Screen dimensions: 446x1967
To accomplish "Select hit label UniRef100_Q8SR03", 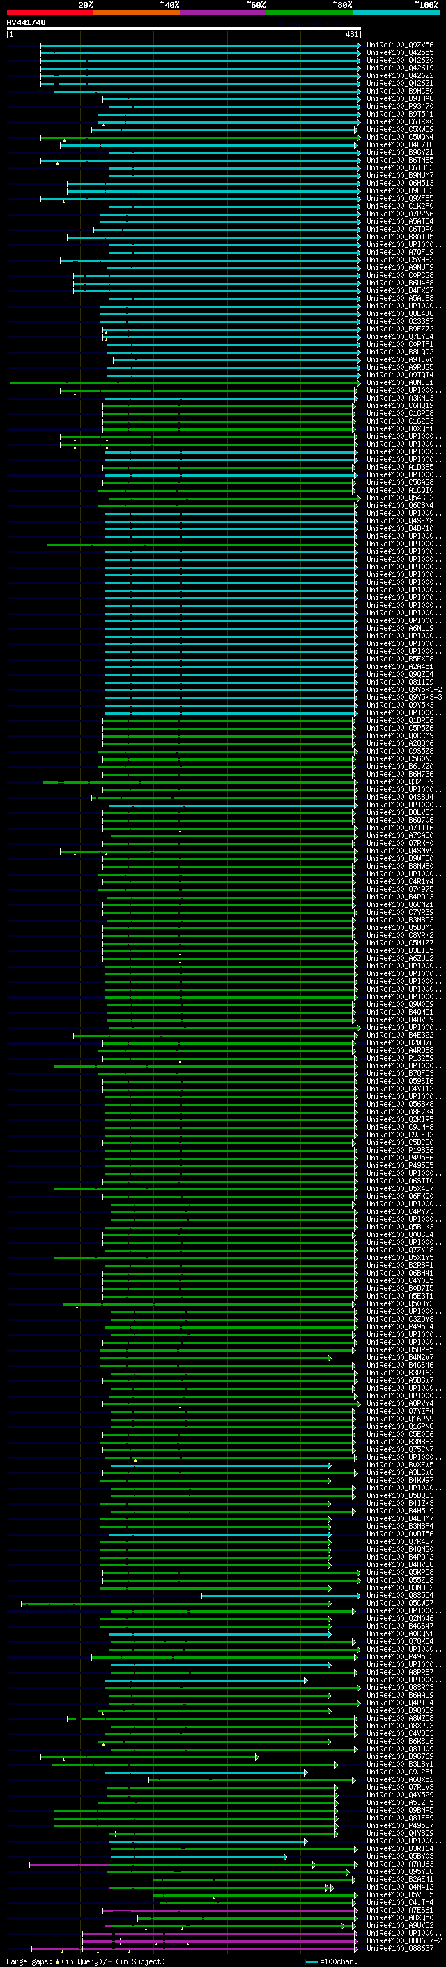I will click(x=400, y=1687).
